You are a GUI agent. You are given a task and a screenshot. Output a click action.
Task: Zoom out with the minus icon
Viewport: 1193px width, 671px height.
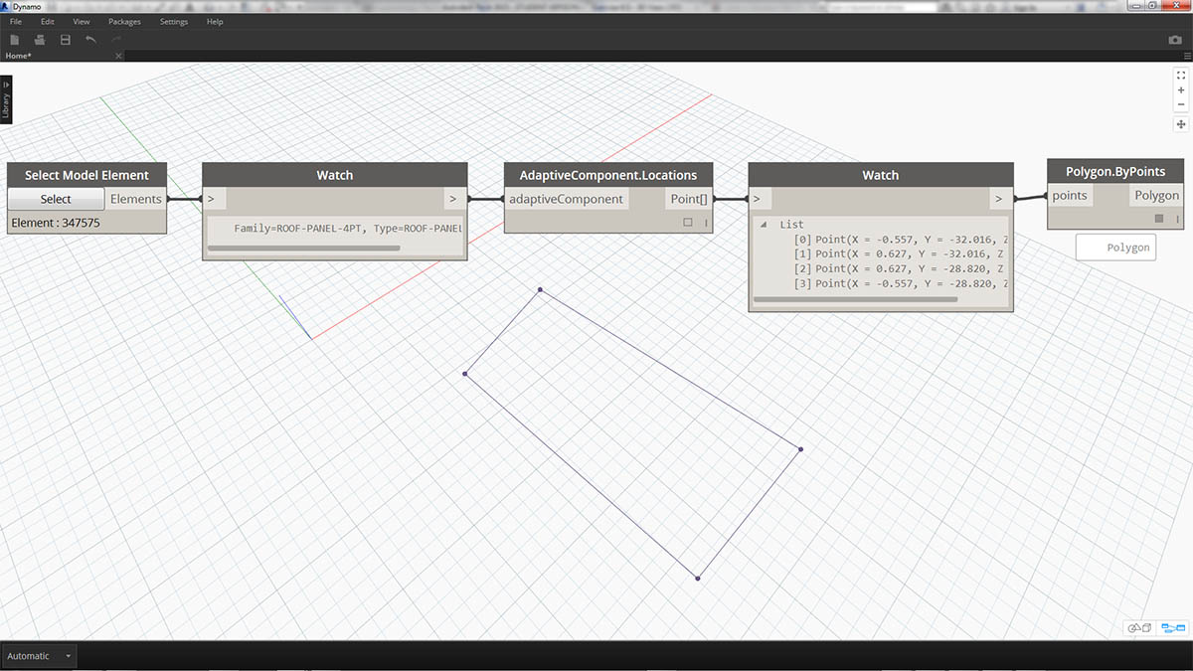click(1181, 104)
